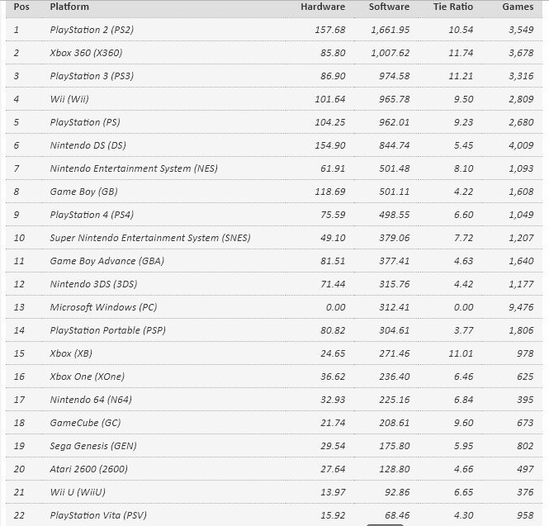
Task: Select Sega Genesis (GEN) platform name
Action: pos(93,446)
